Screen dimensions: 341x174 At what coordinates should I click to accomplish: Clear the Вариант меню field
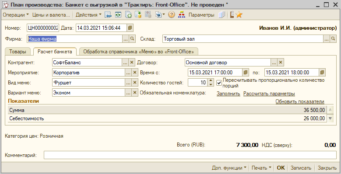tap(135, 93)
